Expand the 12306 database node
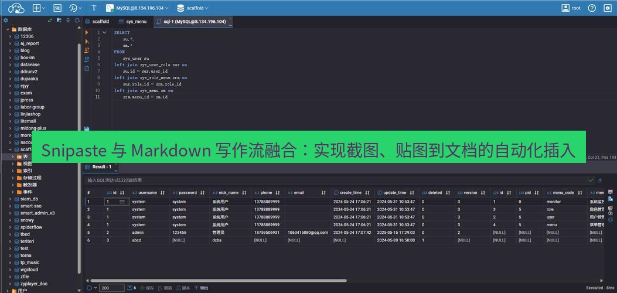The height and width of the screenshot is (293, 617). (x=11, y=36)
